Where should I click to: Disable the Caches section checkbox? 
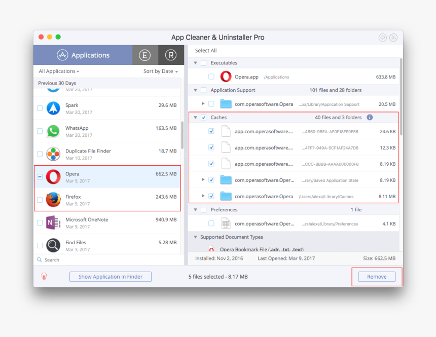[204, 117]
